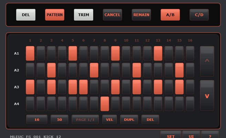Image resolution: width=226 pixels, height=138 pixels.
Task: Switch to the A/B bank
Action: point(170,15)
